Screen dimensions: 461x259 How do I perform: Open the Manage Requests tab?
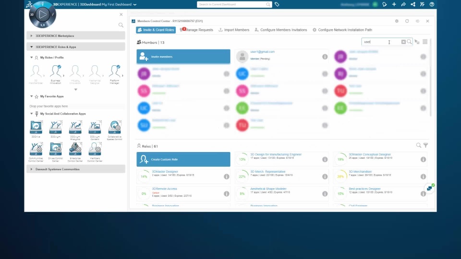point(197,30)
